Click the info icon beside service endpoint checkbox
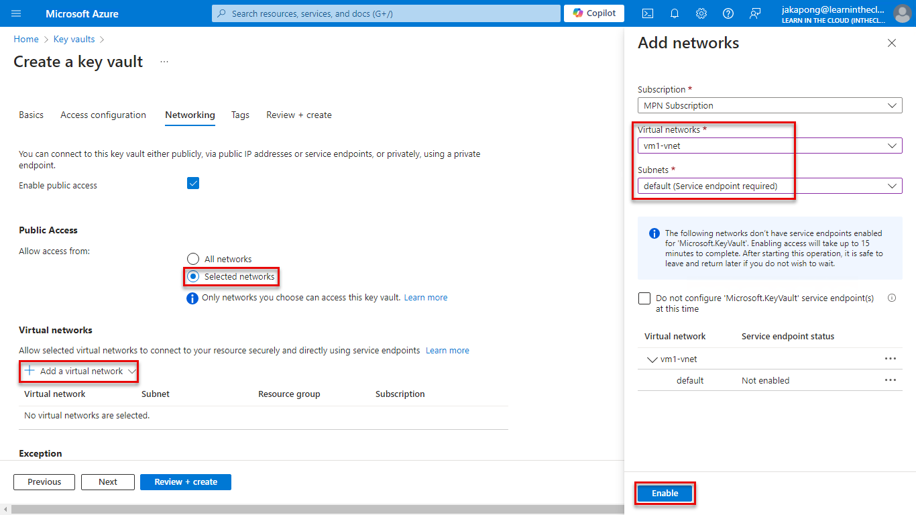This screenshot has height=515, width=916. [892, 298]
